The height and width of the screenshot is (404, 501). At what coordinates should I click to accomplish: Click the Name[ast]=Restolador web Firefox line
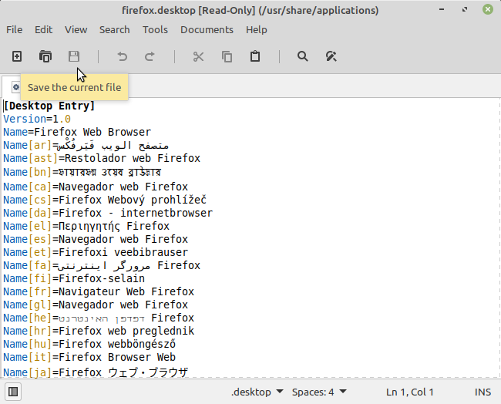click(x=102, y=158)
